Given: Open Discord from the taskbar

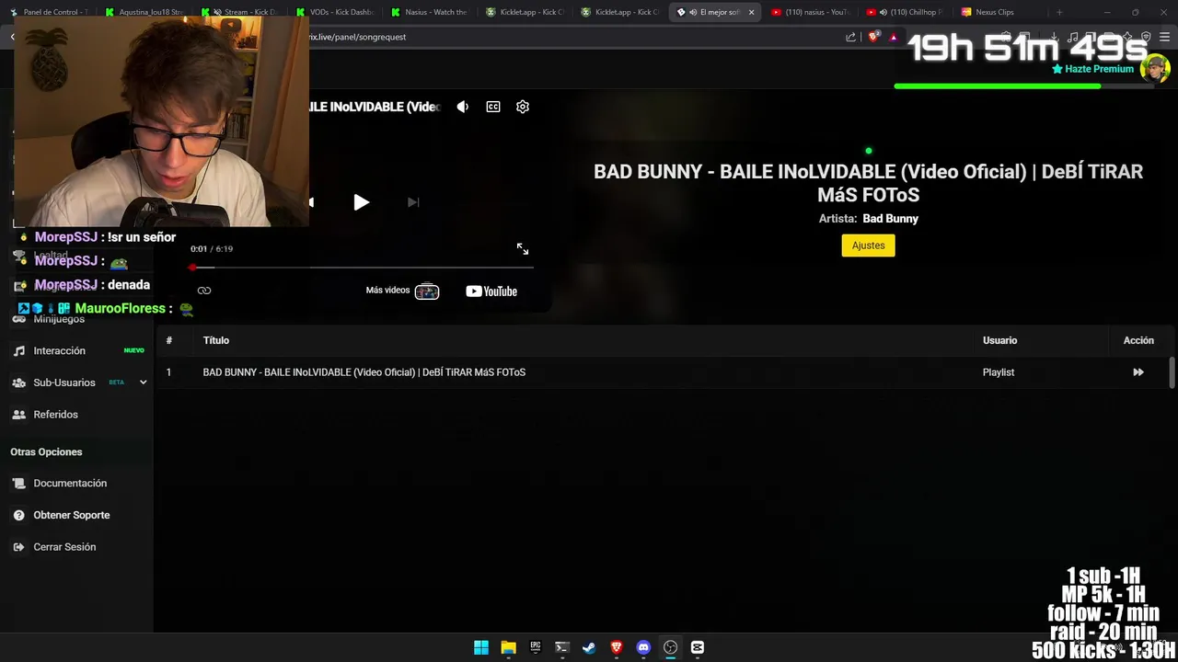Looking at the screenshot, I should [x=643, y=647].
